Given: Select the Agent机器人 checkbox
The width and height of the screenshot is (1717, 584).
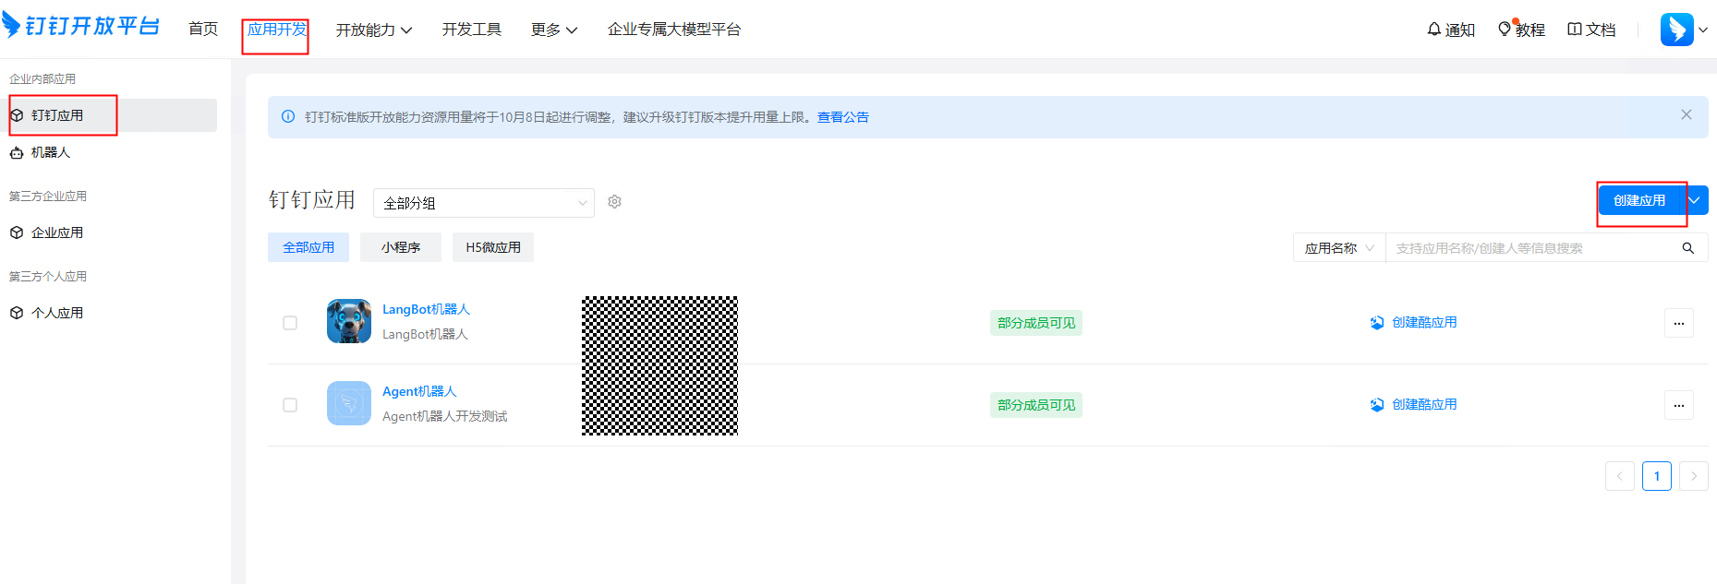Looking at the screenshot, I should click(x=290, y=405).
